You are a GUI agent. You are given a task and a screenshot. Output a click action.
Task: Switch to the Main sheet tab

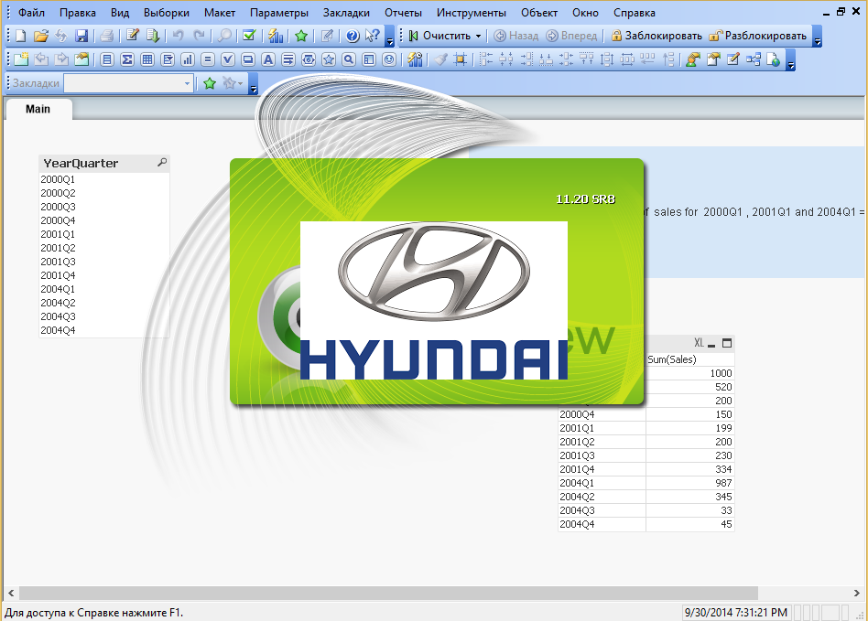tap(38, 109)
